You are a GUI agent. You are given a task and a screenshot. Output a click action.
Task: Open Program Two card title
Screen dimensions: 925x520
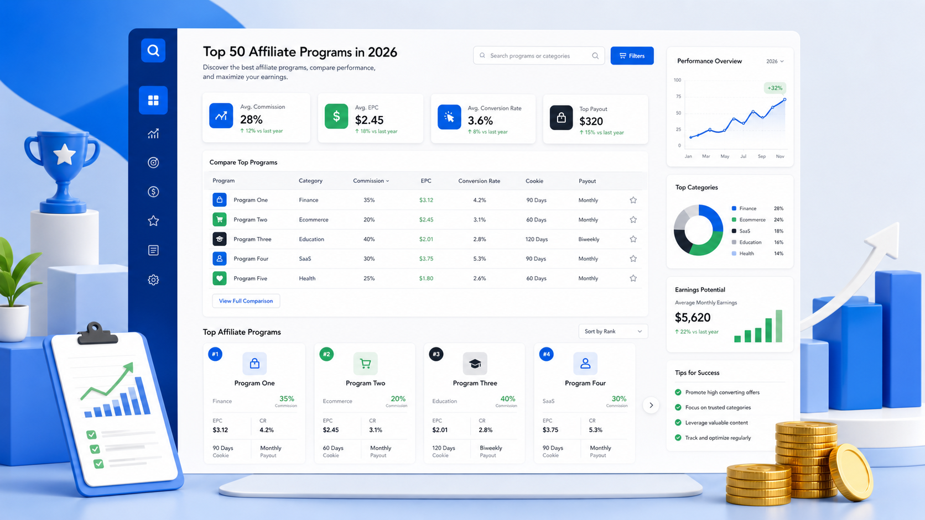(x=365, y=383)
